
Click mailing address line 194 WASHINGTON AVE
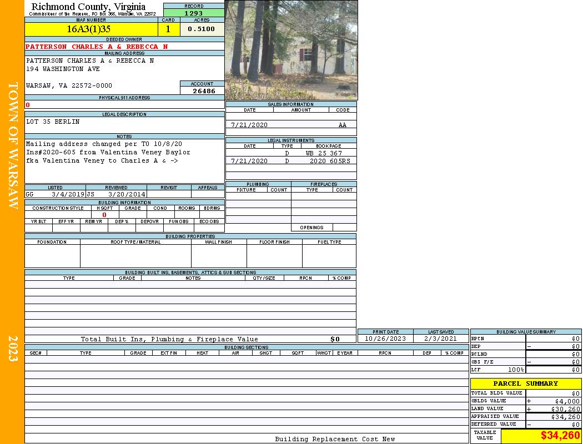(63, 69)
